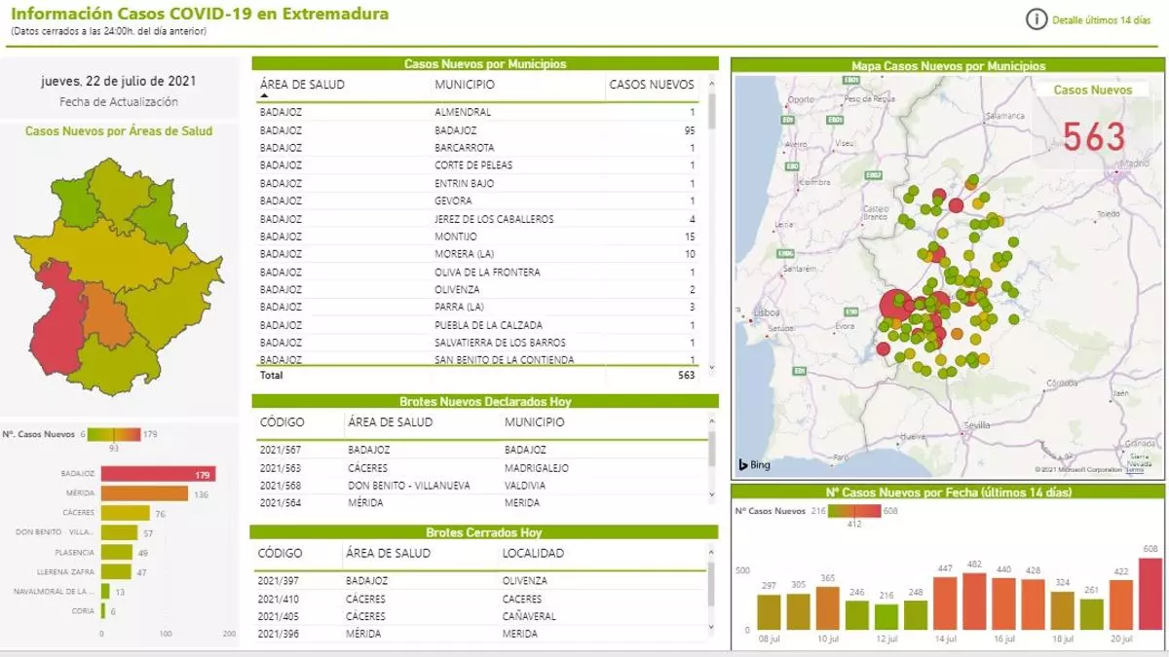
Task: Select the MÉRIDA bar in the health areas chart
Action: (144, 493)
